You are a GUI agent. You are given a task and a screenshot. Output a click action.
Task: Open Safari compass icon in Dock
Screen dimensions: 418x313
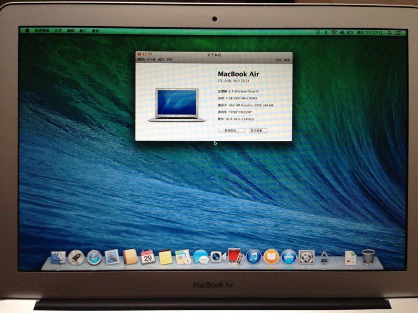(94, 257)
